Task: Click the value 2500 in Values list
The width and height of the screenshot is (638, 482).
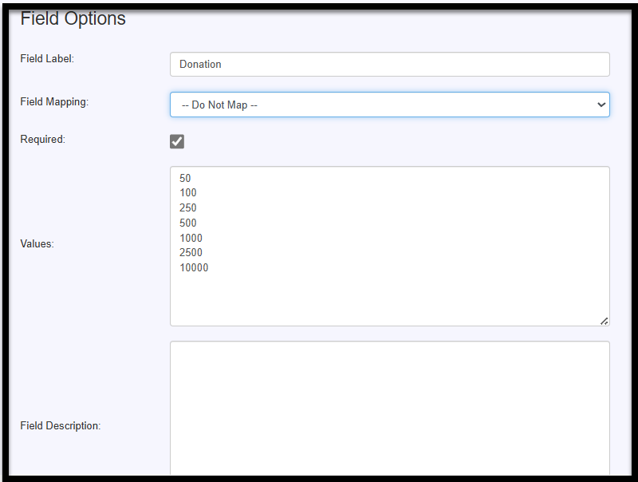Action: (191, 252)
